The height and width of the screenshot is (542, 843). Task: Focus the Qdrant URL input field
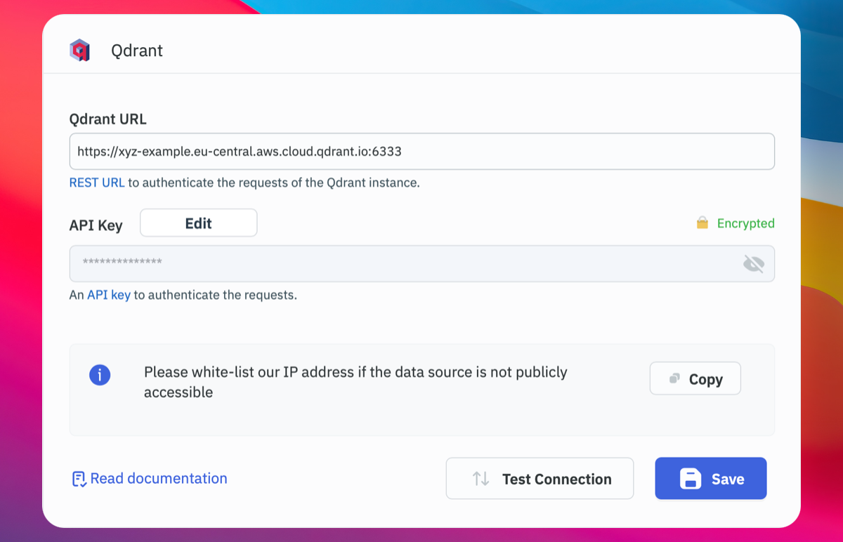(421, 151)
